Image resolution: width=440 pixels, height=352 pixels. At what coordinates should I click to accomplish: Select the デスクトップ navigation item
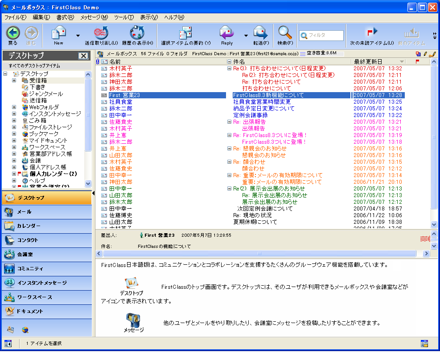pos(46,198)
